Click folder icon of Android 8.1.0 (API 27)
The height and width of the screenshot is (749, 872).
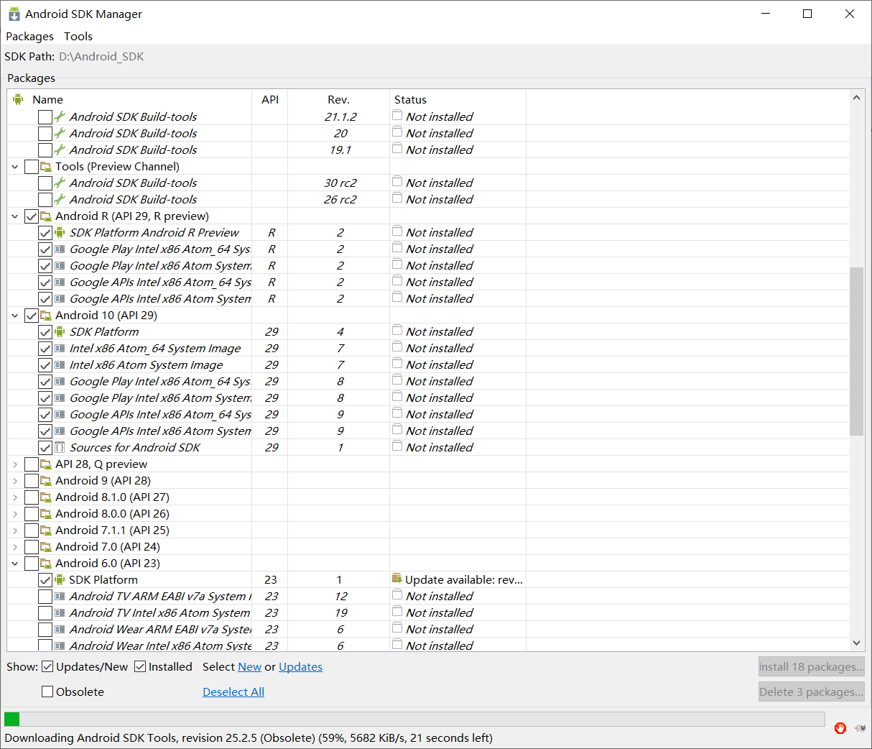(46, 497)
